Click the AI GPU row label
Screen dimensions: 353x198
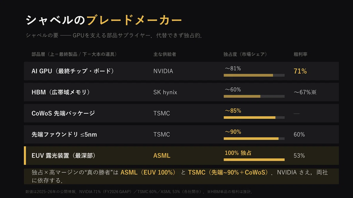click(x=72, y=71)
